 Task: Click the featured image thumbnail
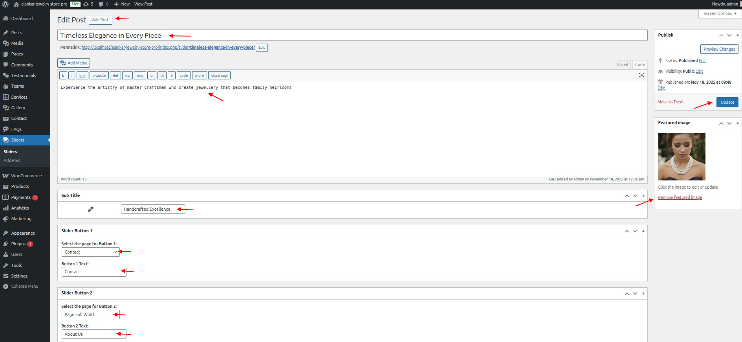pos(682,157)
